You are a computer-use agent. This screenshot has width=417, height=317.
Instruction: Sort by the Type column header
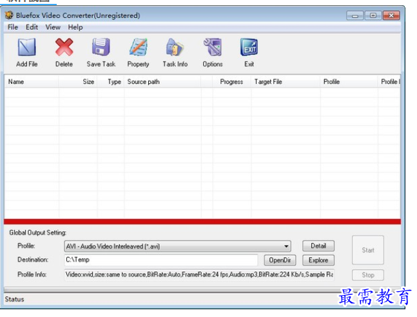click(111, 82)
